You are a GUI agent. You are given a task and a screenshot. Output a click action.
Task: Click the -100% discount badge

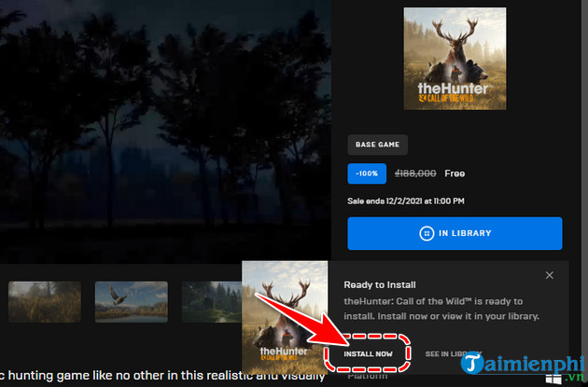point(367,173)
